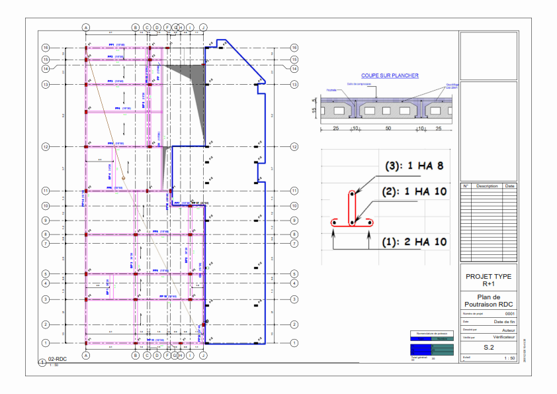Select right grid bubble 13

point(294,85)
